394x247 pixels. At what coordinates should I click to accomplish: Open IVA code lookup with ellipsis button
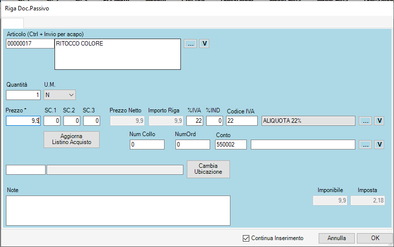(365, 121)
